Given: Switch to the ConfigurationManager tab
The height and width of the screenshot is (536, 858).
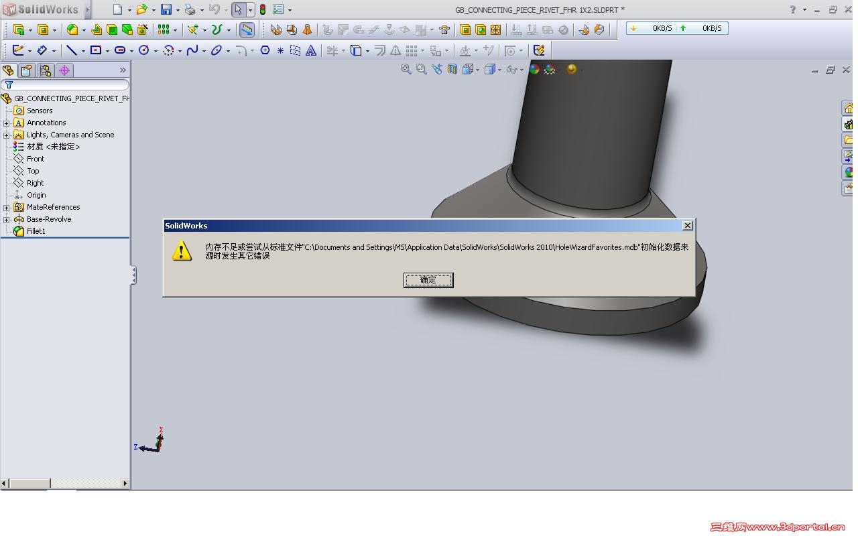Looking at the screenshot, I should coord(46,70).
